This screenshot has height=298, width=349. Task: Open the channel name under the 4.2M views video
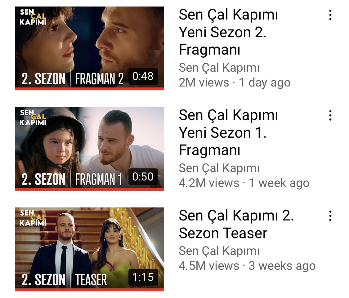219,168
